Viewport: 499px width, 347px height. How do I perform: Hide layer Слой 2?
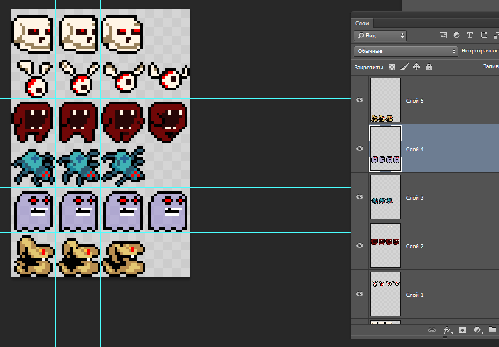pos(360,245)
